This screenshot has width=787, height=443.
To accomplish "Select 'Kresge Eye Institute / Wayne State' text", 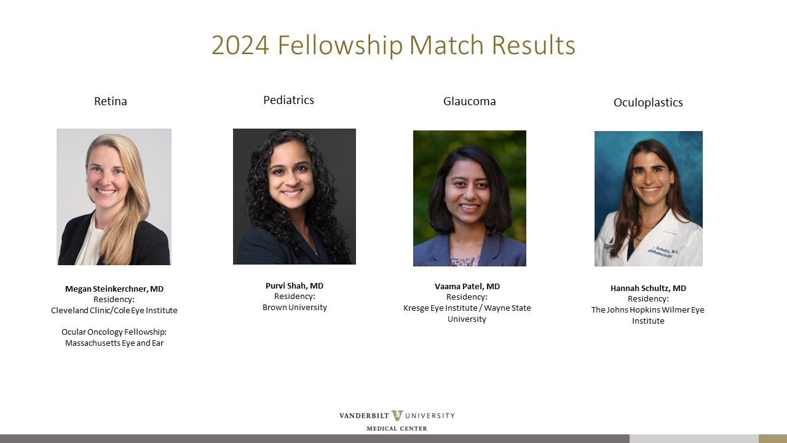I will (x=467, y=308).
